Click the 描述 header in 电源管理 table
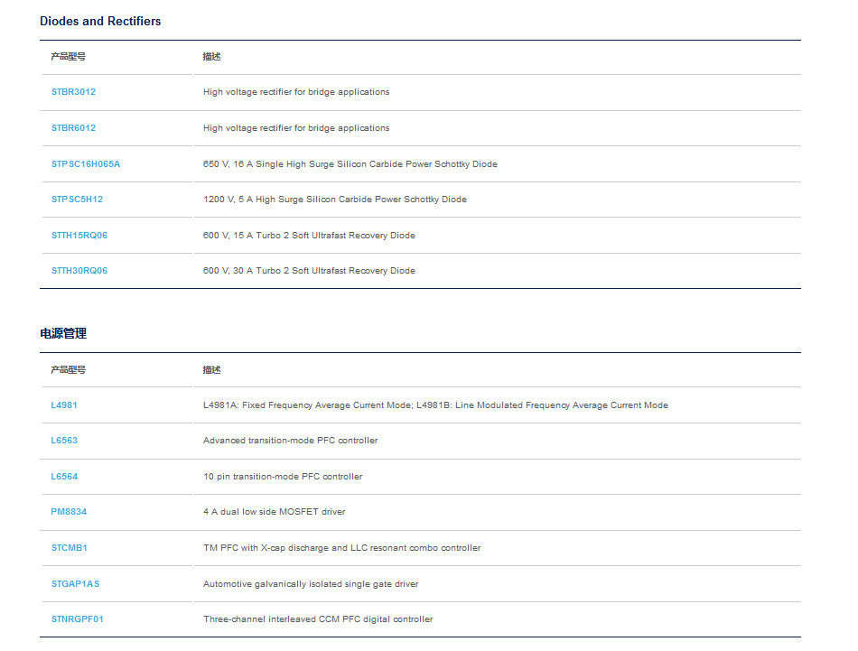The width and height of the screenshot is (858, 651). (x=211, y=370)
